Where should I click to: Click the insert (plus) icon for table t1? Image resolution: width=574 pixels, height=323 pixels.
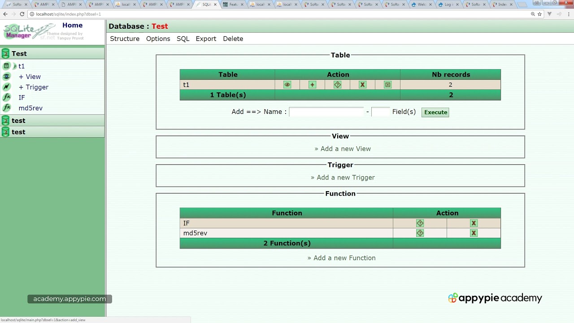313,85
